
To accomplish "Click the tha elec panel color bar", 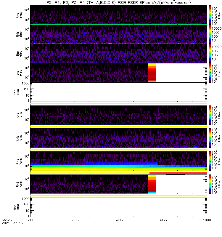I will 210,15.
